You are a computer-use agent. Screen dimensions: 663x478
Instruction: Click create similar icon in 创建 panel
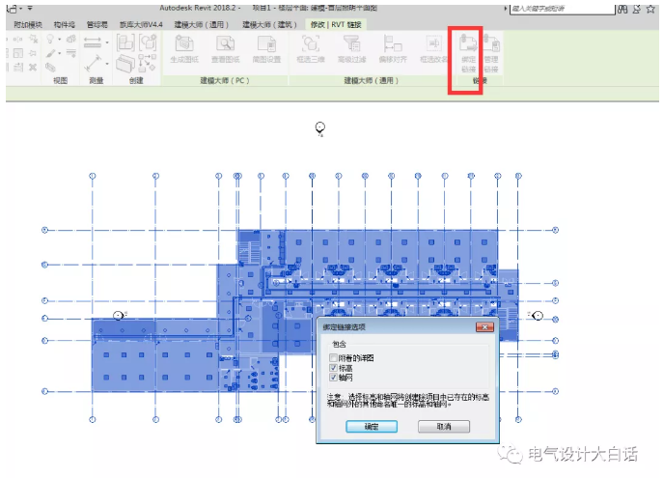click(x=147, y=63)
